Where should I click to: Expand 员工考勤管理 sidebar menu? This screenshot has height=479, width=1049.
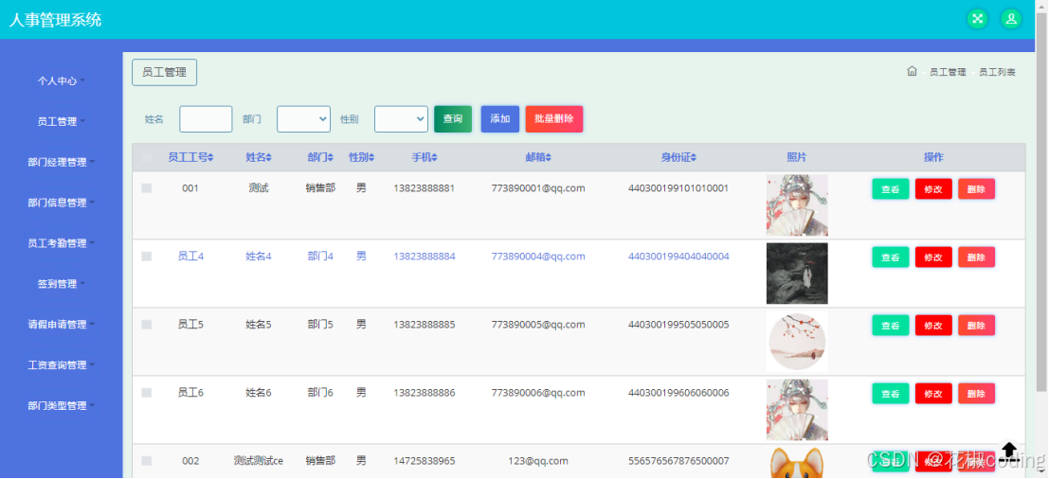point(61,243)
